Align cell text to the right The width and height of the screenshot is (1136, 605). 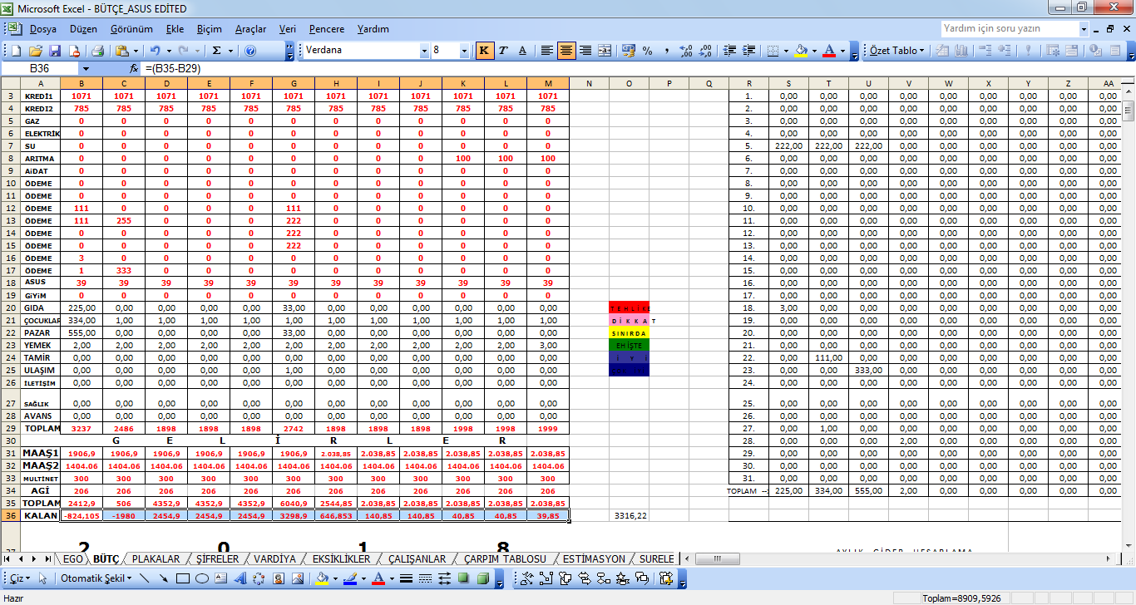click(585, 51)
